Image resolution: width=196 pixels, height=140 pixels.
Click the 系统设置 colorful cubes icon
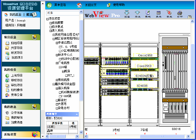35,134
